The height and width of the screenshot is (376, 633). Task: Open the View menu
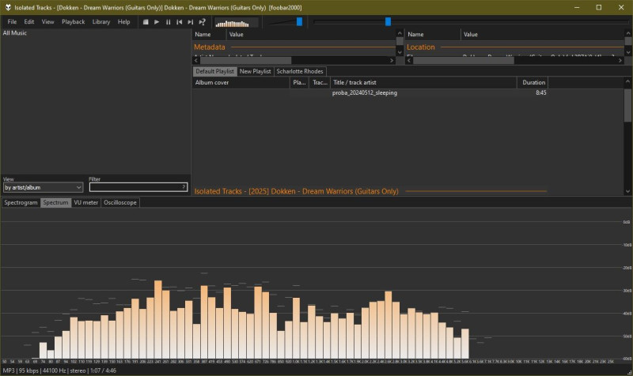47,22
